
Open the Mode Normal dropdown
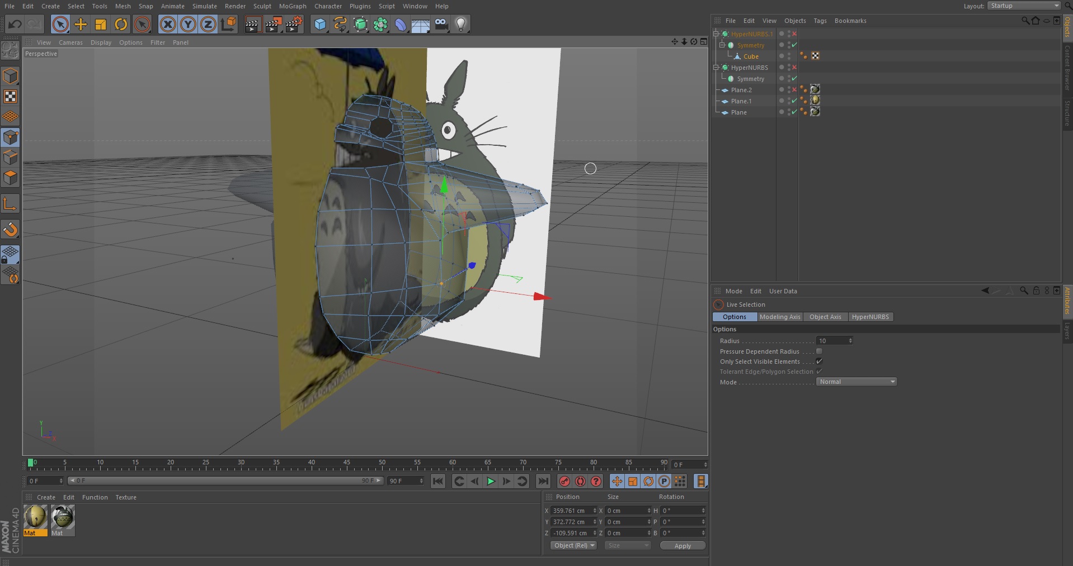click(x=856, y=382)
